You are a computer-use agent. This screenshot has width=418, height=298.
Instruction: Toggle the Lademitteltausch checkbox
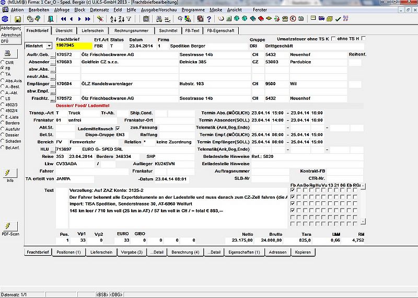(118, 129)
